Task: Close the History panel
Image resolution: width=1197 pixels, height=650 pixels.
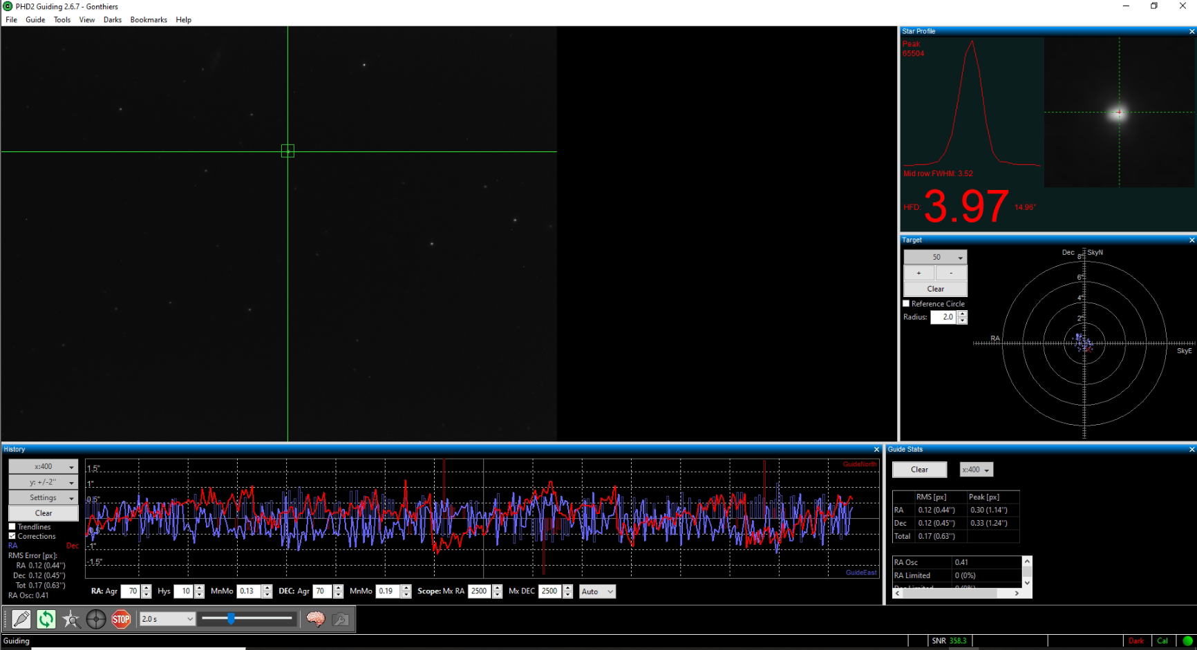Action: (x=876, y=449)
